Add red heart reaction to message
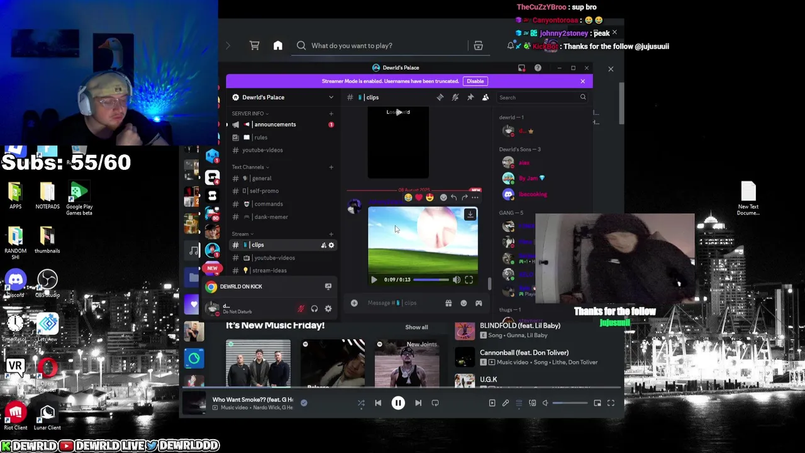 click(x=419, y=198)
